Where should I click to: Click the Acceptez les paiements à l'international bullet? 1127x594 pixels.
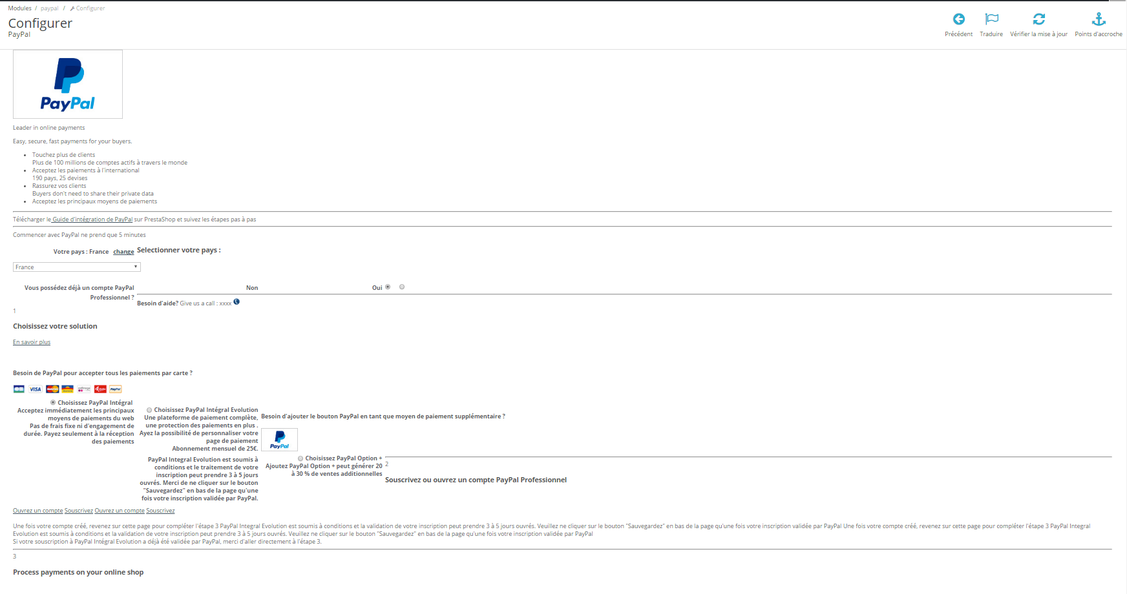[x=86, y=170]
